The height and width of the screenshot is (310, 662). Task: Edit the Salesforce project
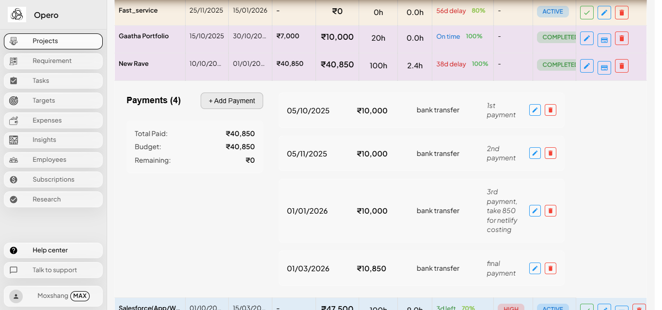[x=604, y=307]
